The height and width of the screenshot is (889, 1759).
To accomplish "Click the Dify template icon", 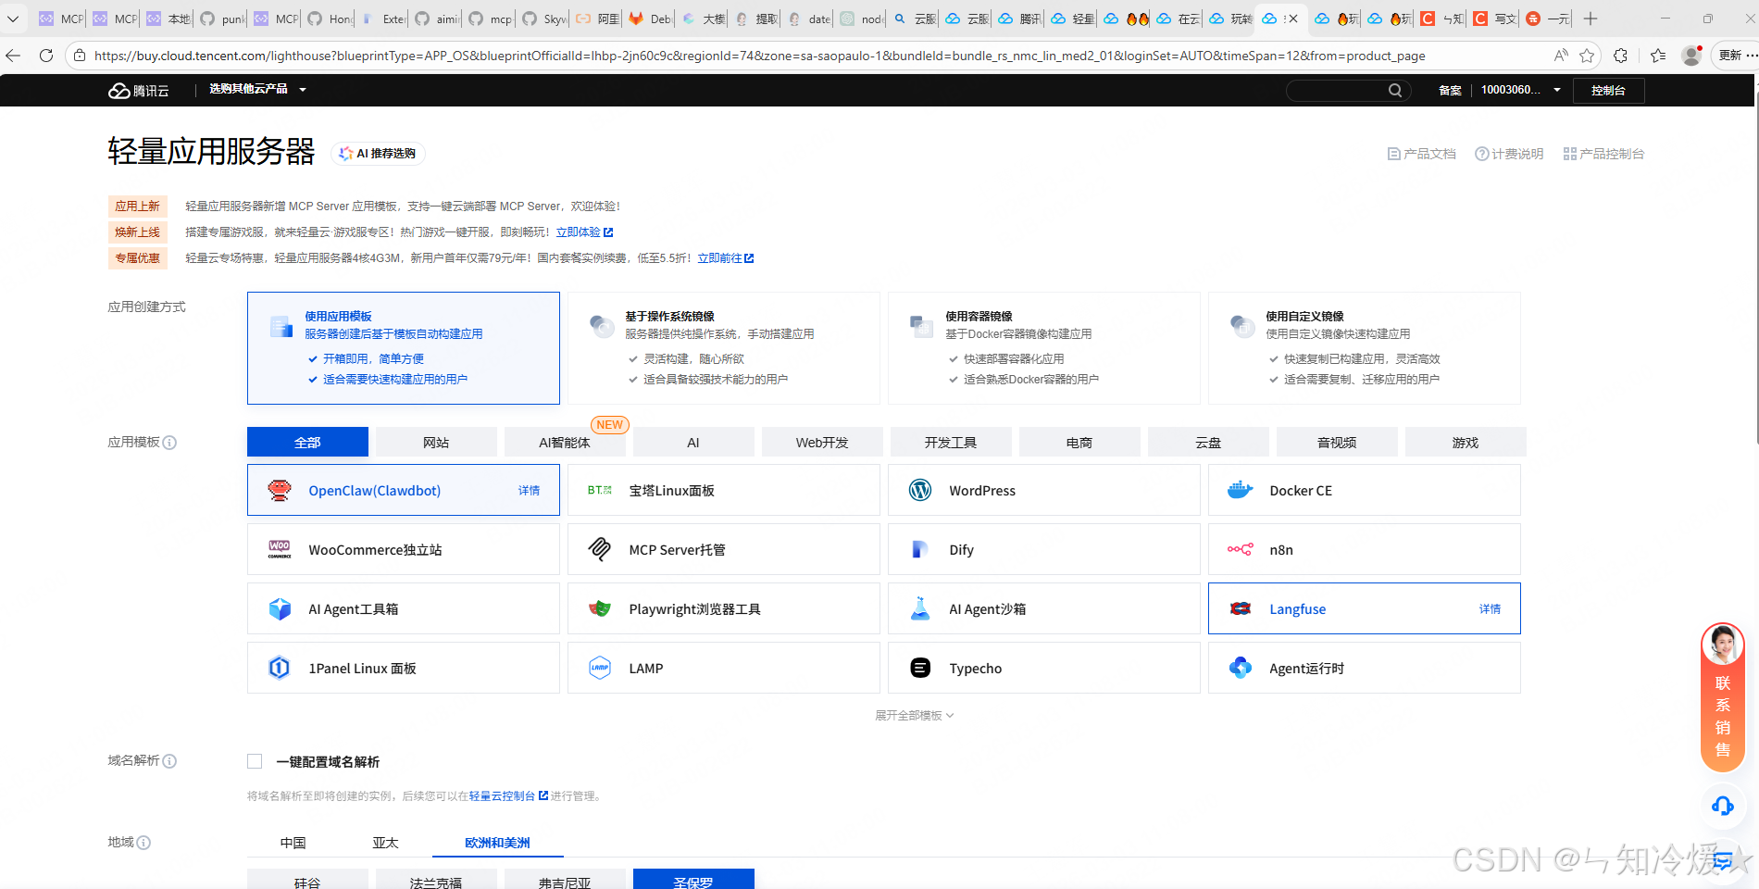I will (x=920, y=549).
